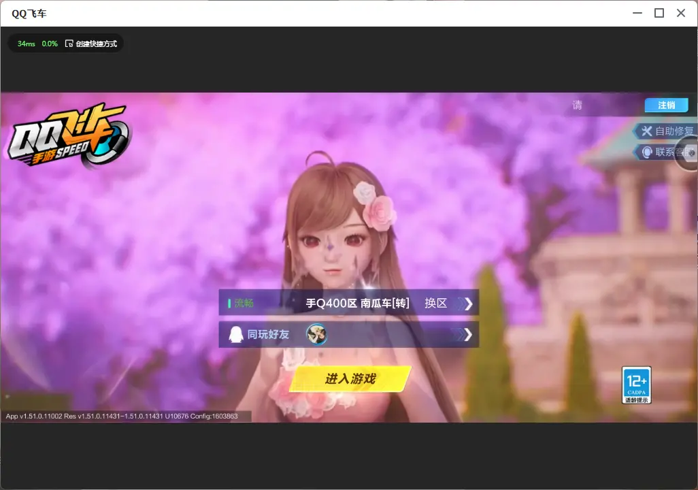Click the 0.0% green percentage readout
Viewport: 698px width, 490px height.
coord(50,44)
